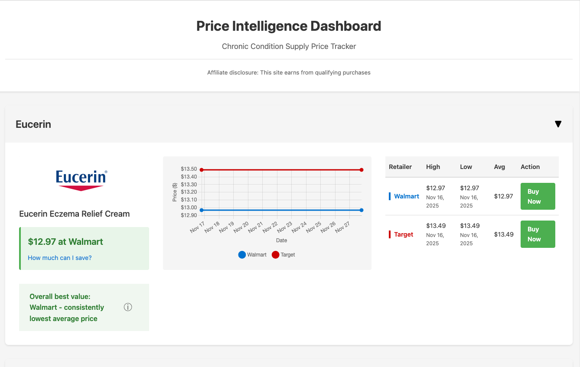Screen dimensions: 580x367
Task: Click the first red Target chart data point
Action: 202,170
